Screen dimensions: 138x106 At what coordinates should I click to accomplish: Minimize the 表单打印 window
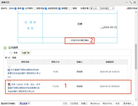(x=127, y=3)
